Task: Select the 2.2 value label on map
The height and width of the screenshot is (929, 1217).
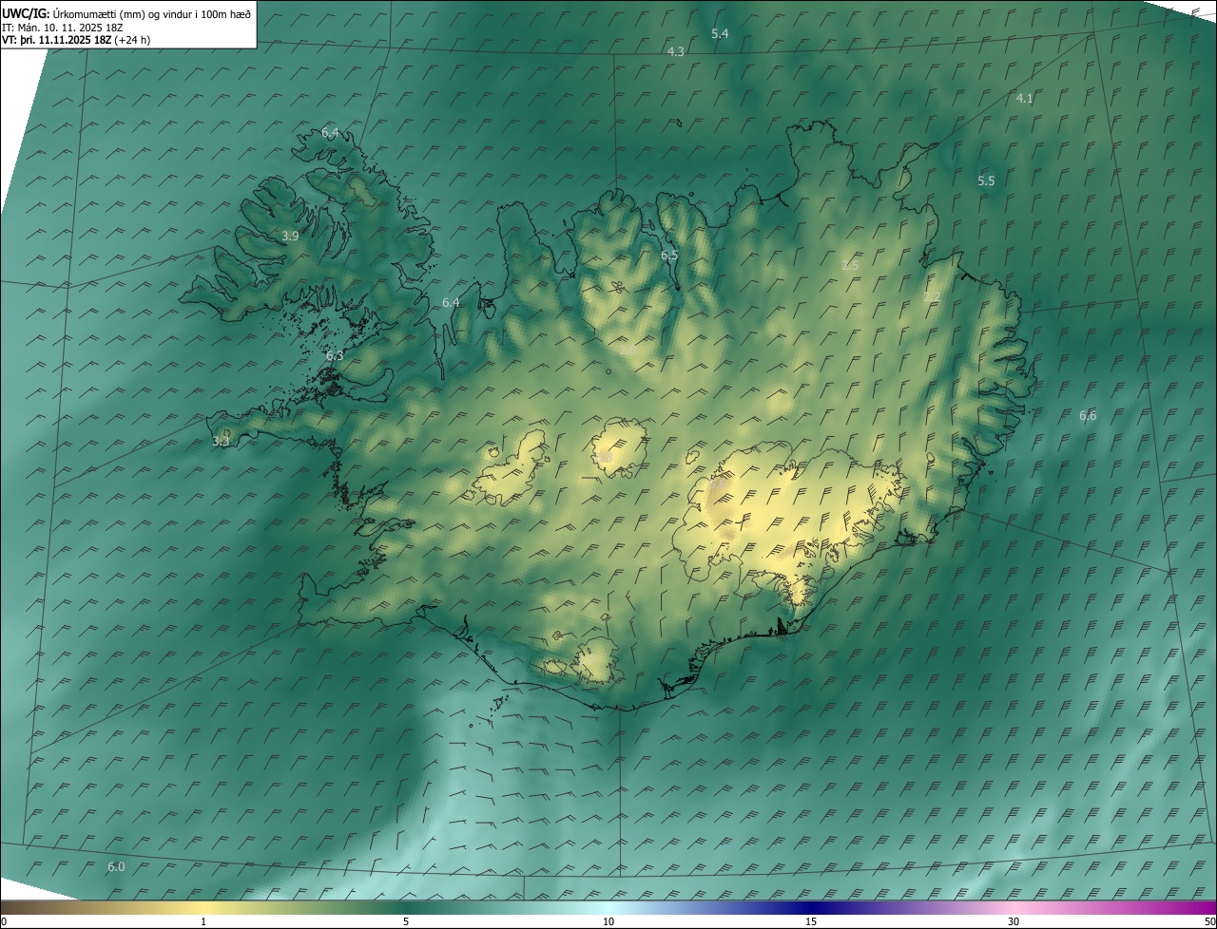Action: tap(932, 297)
